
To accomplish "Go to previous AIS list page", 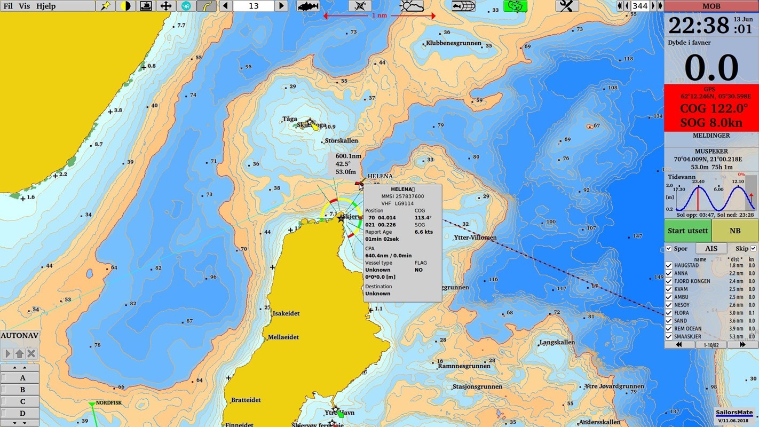I will tap(679, 345).
